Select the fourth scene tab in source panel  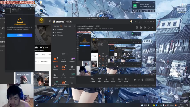click(69, 26)
